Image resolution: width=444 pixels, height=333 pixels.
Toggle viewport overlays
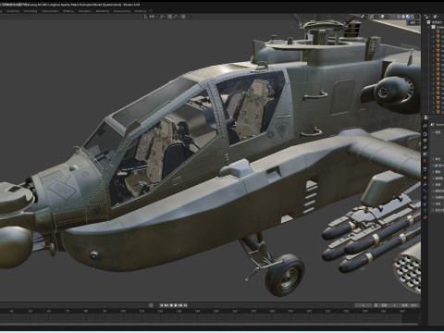(382, 17)
